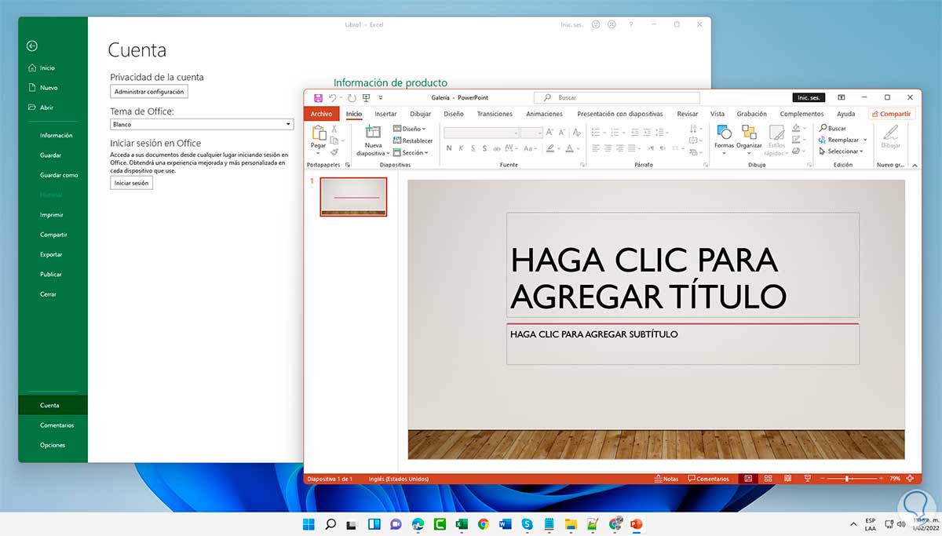This screenshot has height=536, width=942.
Task: Click the clear formatting icon
Action: pyautogui.click(x=575, y=133)
